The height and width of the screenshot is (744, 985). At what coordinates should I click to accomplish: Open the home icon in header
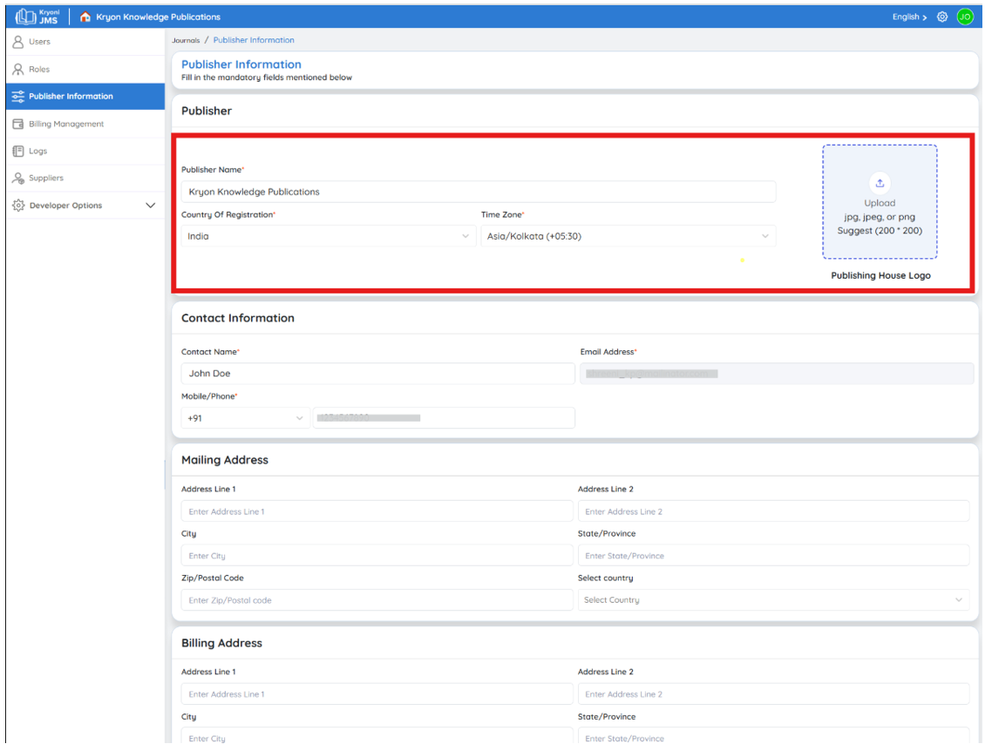(85, 17)
